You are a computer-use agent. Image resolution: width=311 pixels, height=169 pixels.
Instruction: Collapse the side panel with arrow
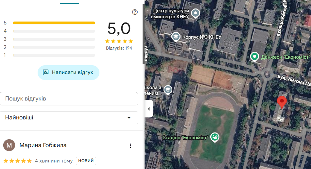click(x=149, y=109)
